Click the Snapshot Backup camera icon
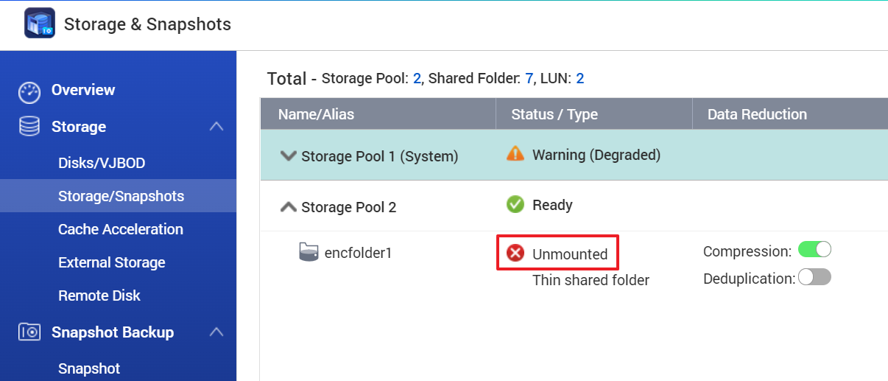This screenshot has width=888, height=381. pos(29,332)
